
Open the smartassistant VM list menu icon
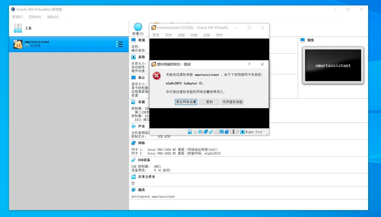point(120,44)
